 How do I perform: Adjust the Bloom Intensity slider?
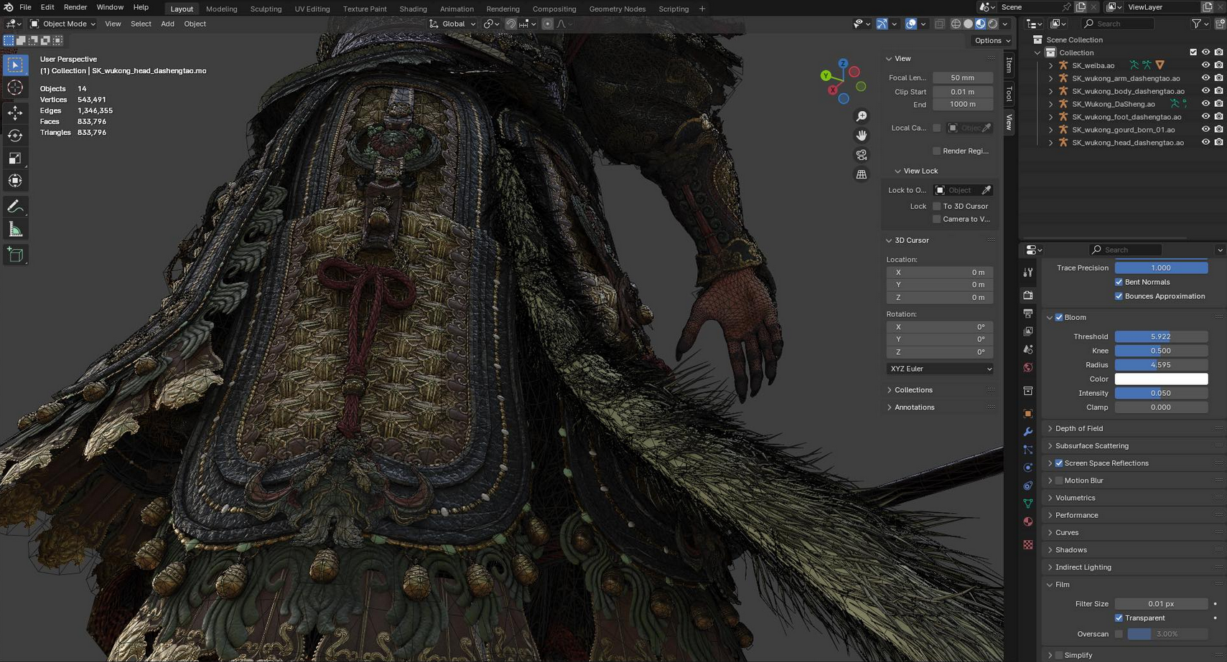1161,393
